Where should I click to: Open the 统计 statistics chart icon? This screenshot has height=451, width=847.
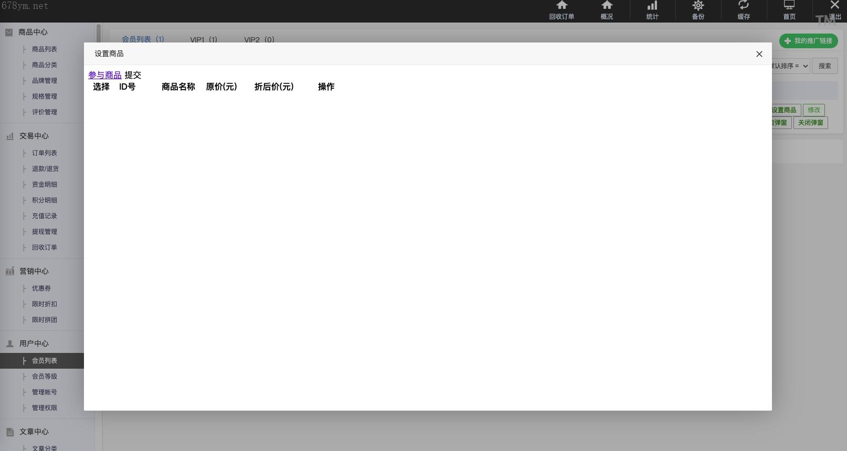[x=652, y=6]
